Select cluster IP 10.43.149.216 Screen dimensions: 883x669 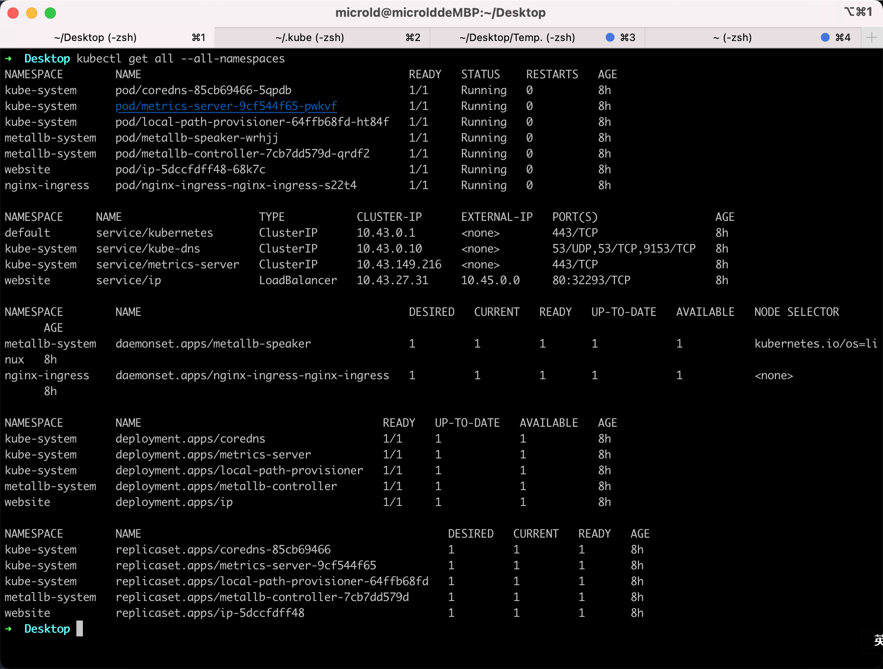(x=399, y=265)
